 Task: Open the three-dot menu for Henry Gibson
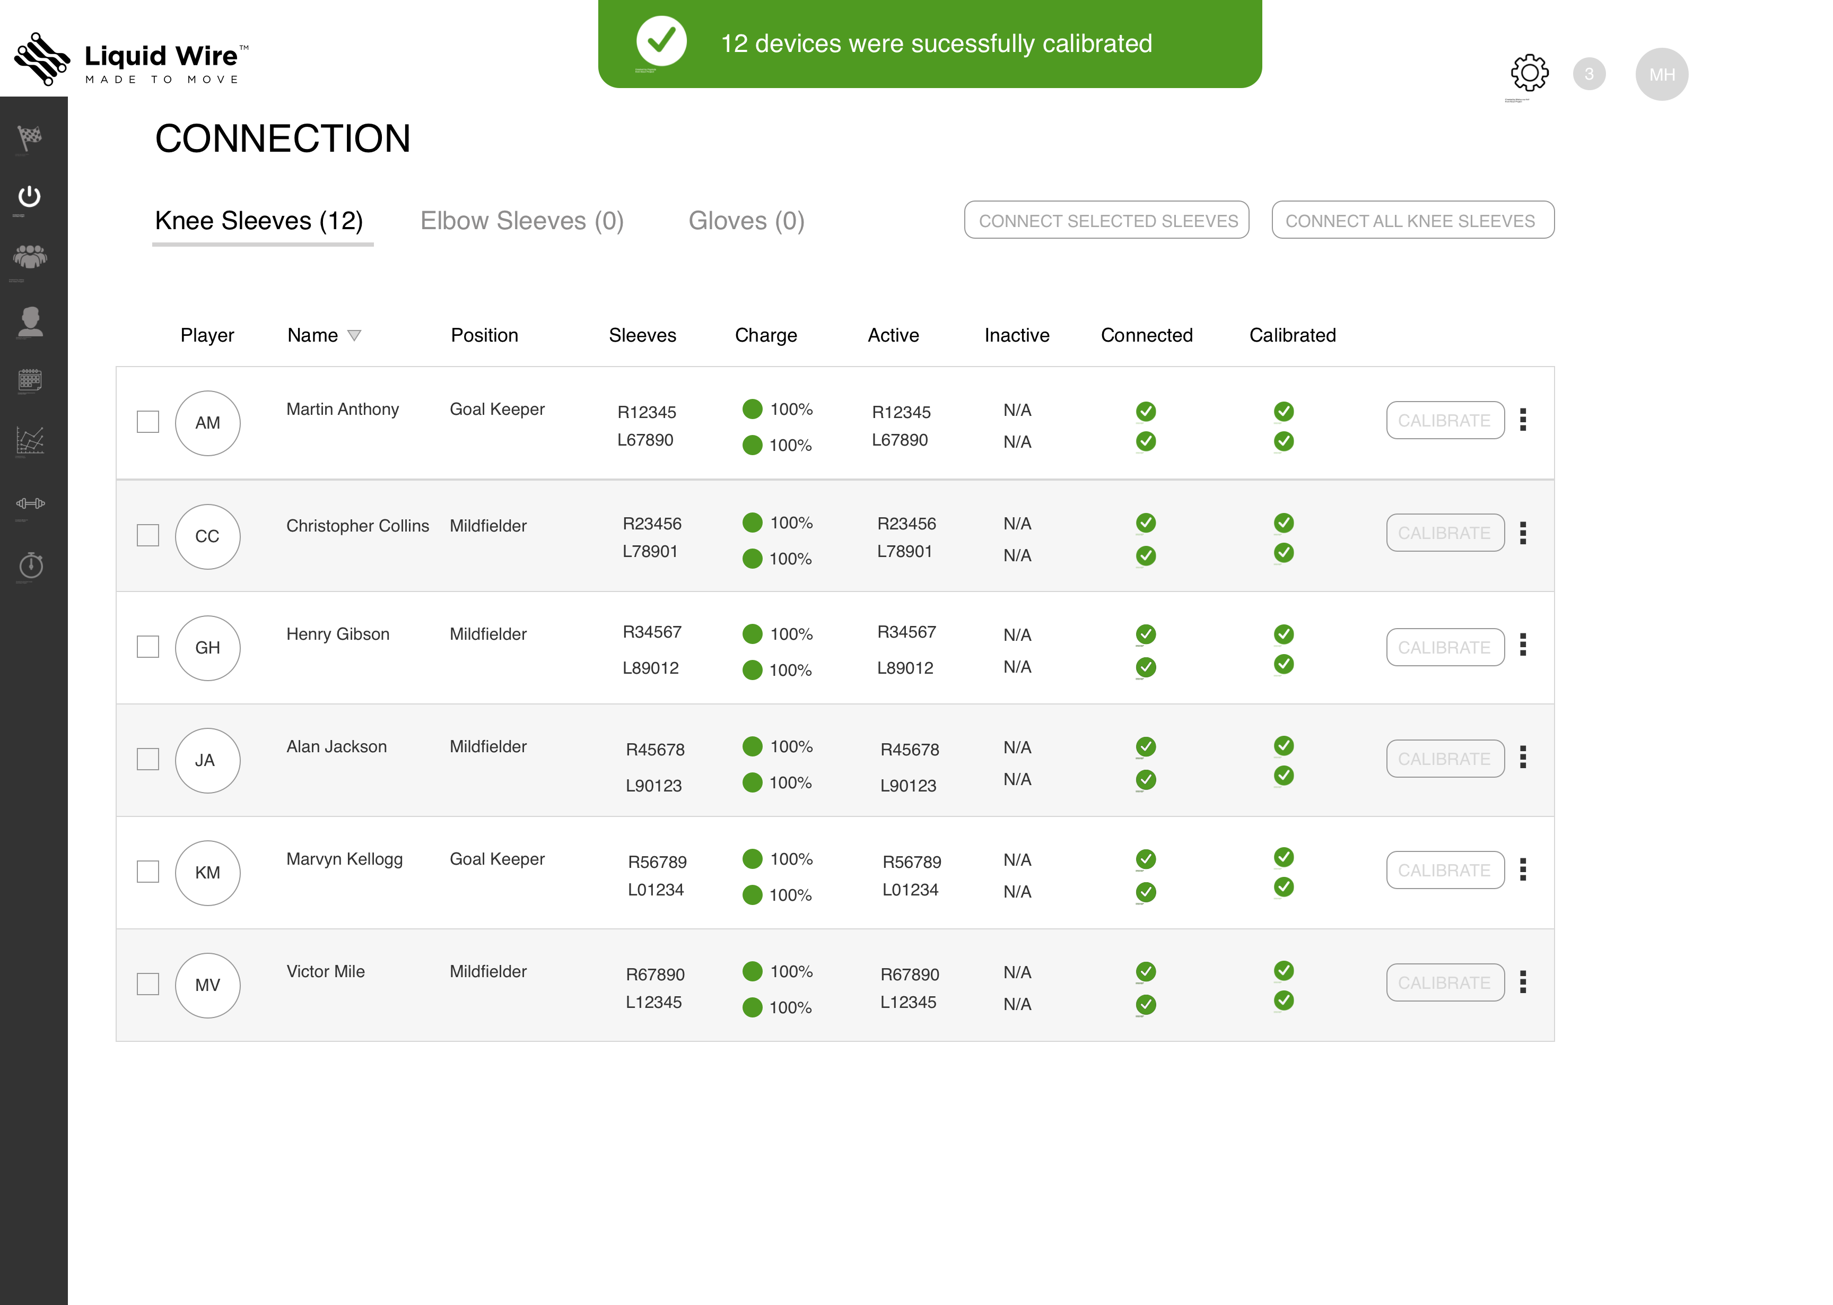1524,646
